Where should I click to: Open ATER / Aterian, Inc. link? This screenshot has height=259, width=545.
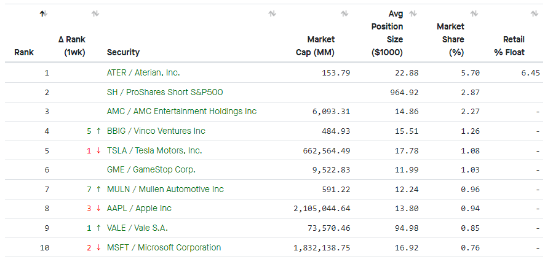tap(143, 72)
